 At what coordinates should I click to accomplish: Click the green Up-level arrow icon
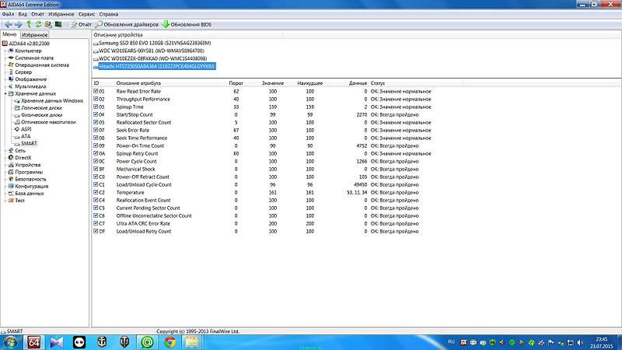pos(28,25)
